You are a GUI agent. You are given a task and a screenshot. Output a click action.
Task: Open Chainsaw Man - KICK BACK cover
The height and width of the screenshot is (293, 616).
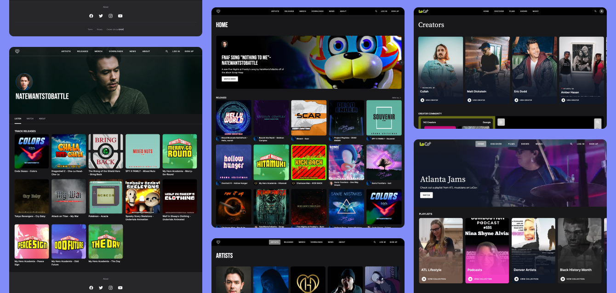point(309,162)
